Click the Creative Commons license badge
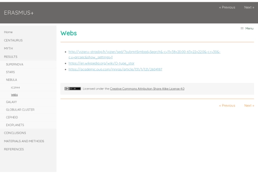Image resolution: width=258 pixels, height=194 pixels. point(73,89)
